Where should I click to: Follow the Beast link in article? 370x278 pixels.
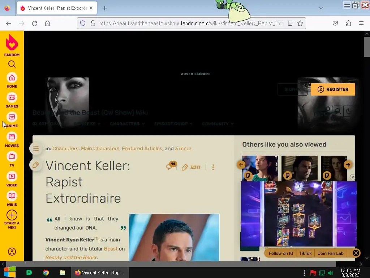111,249
